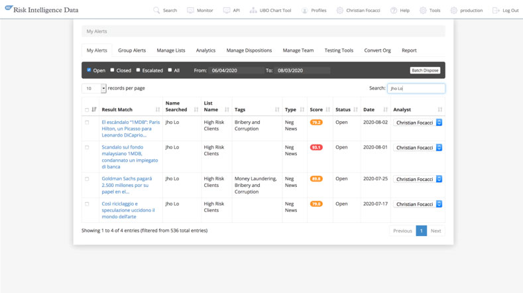Open the Tools gear icon
Viewport: 523px width, 293px height.
pos(423,11)
